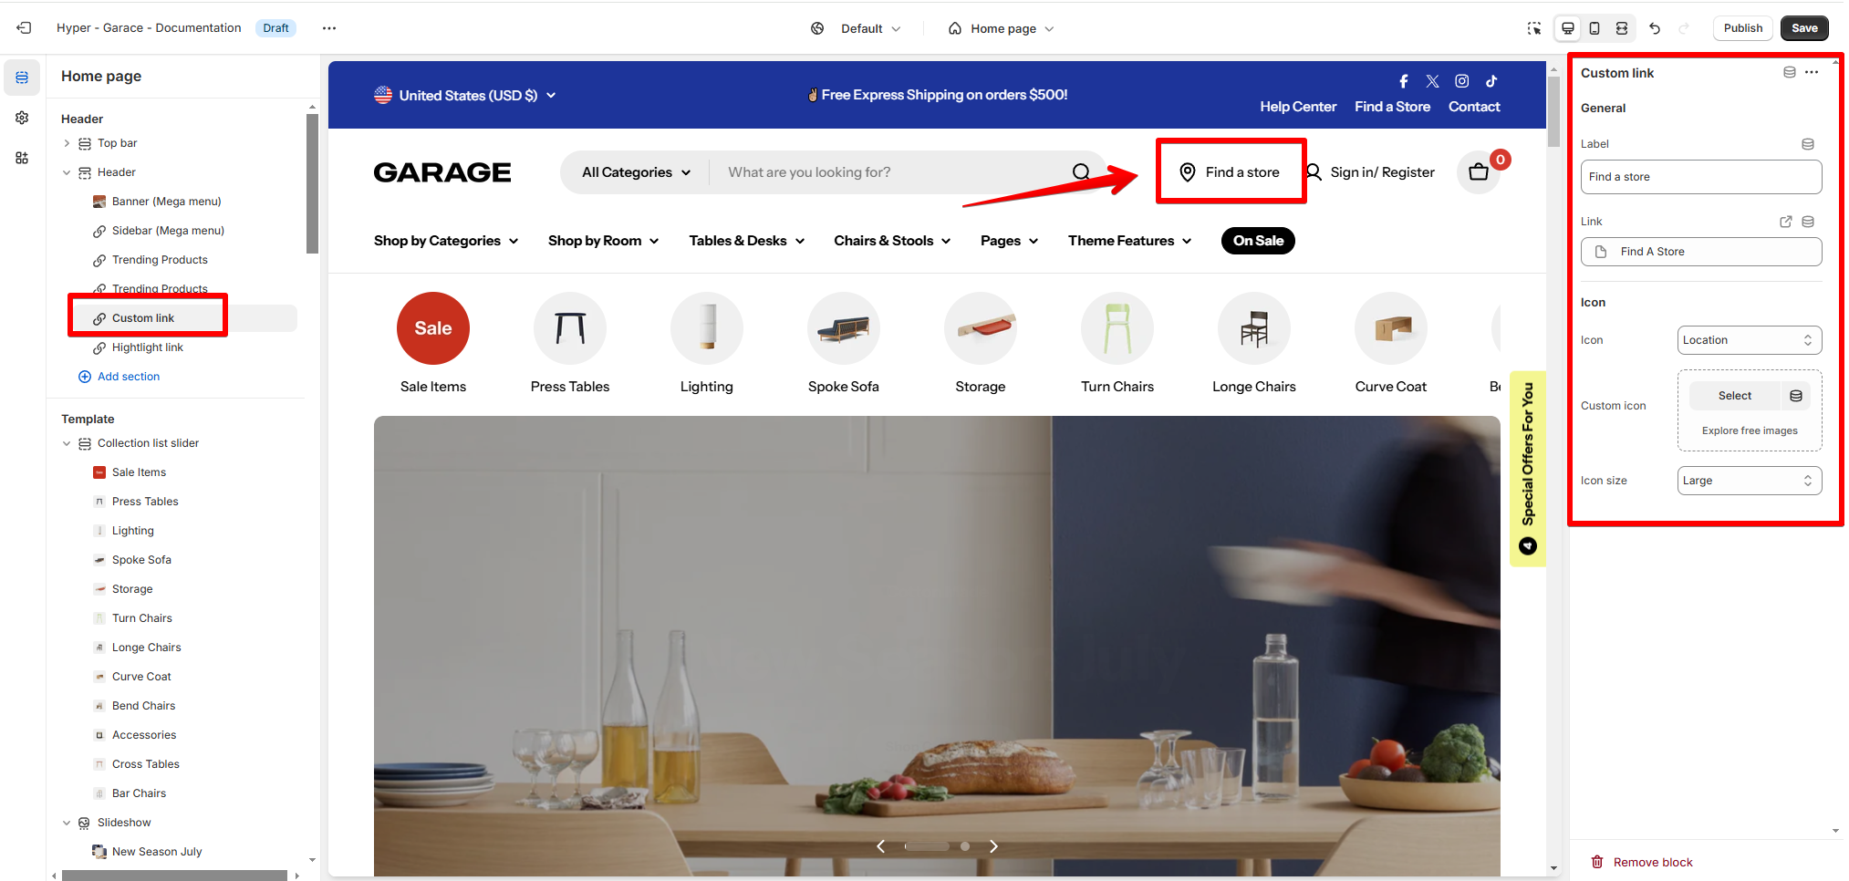Screen dimensions: 1849x881
Task: Click the exit editor icon
Action: 24,28
